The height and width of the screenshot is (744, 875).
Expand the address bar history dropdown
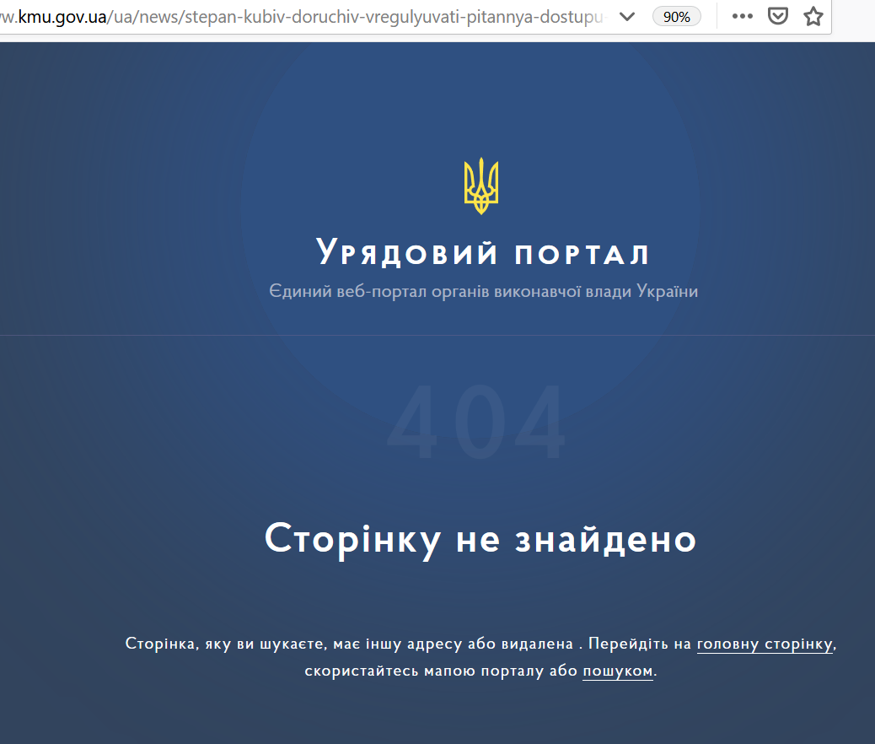(x=627, y=17)
